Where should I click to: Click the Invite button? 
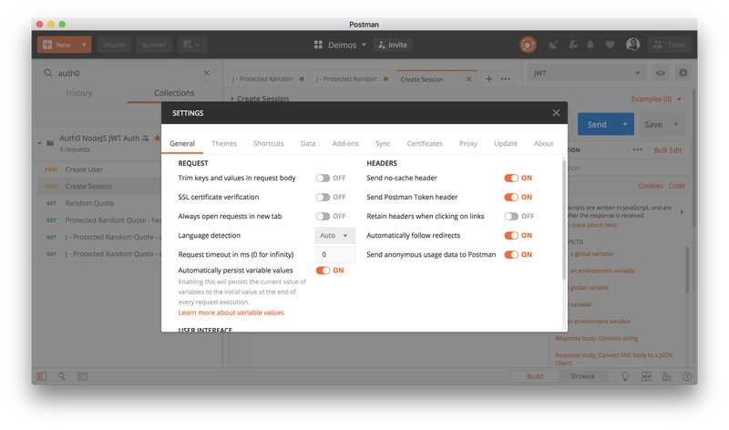pos(393,45)
